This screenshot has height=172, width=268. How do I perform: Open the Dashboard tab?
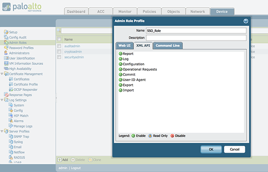76,12
